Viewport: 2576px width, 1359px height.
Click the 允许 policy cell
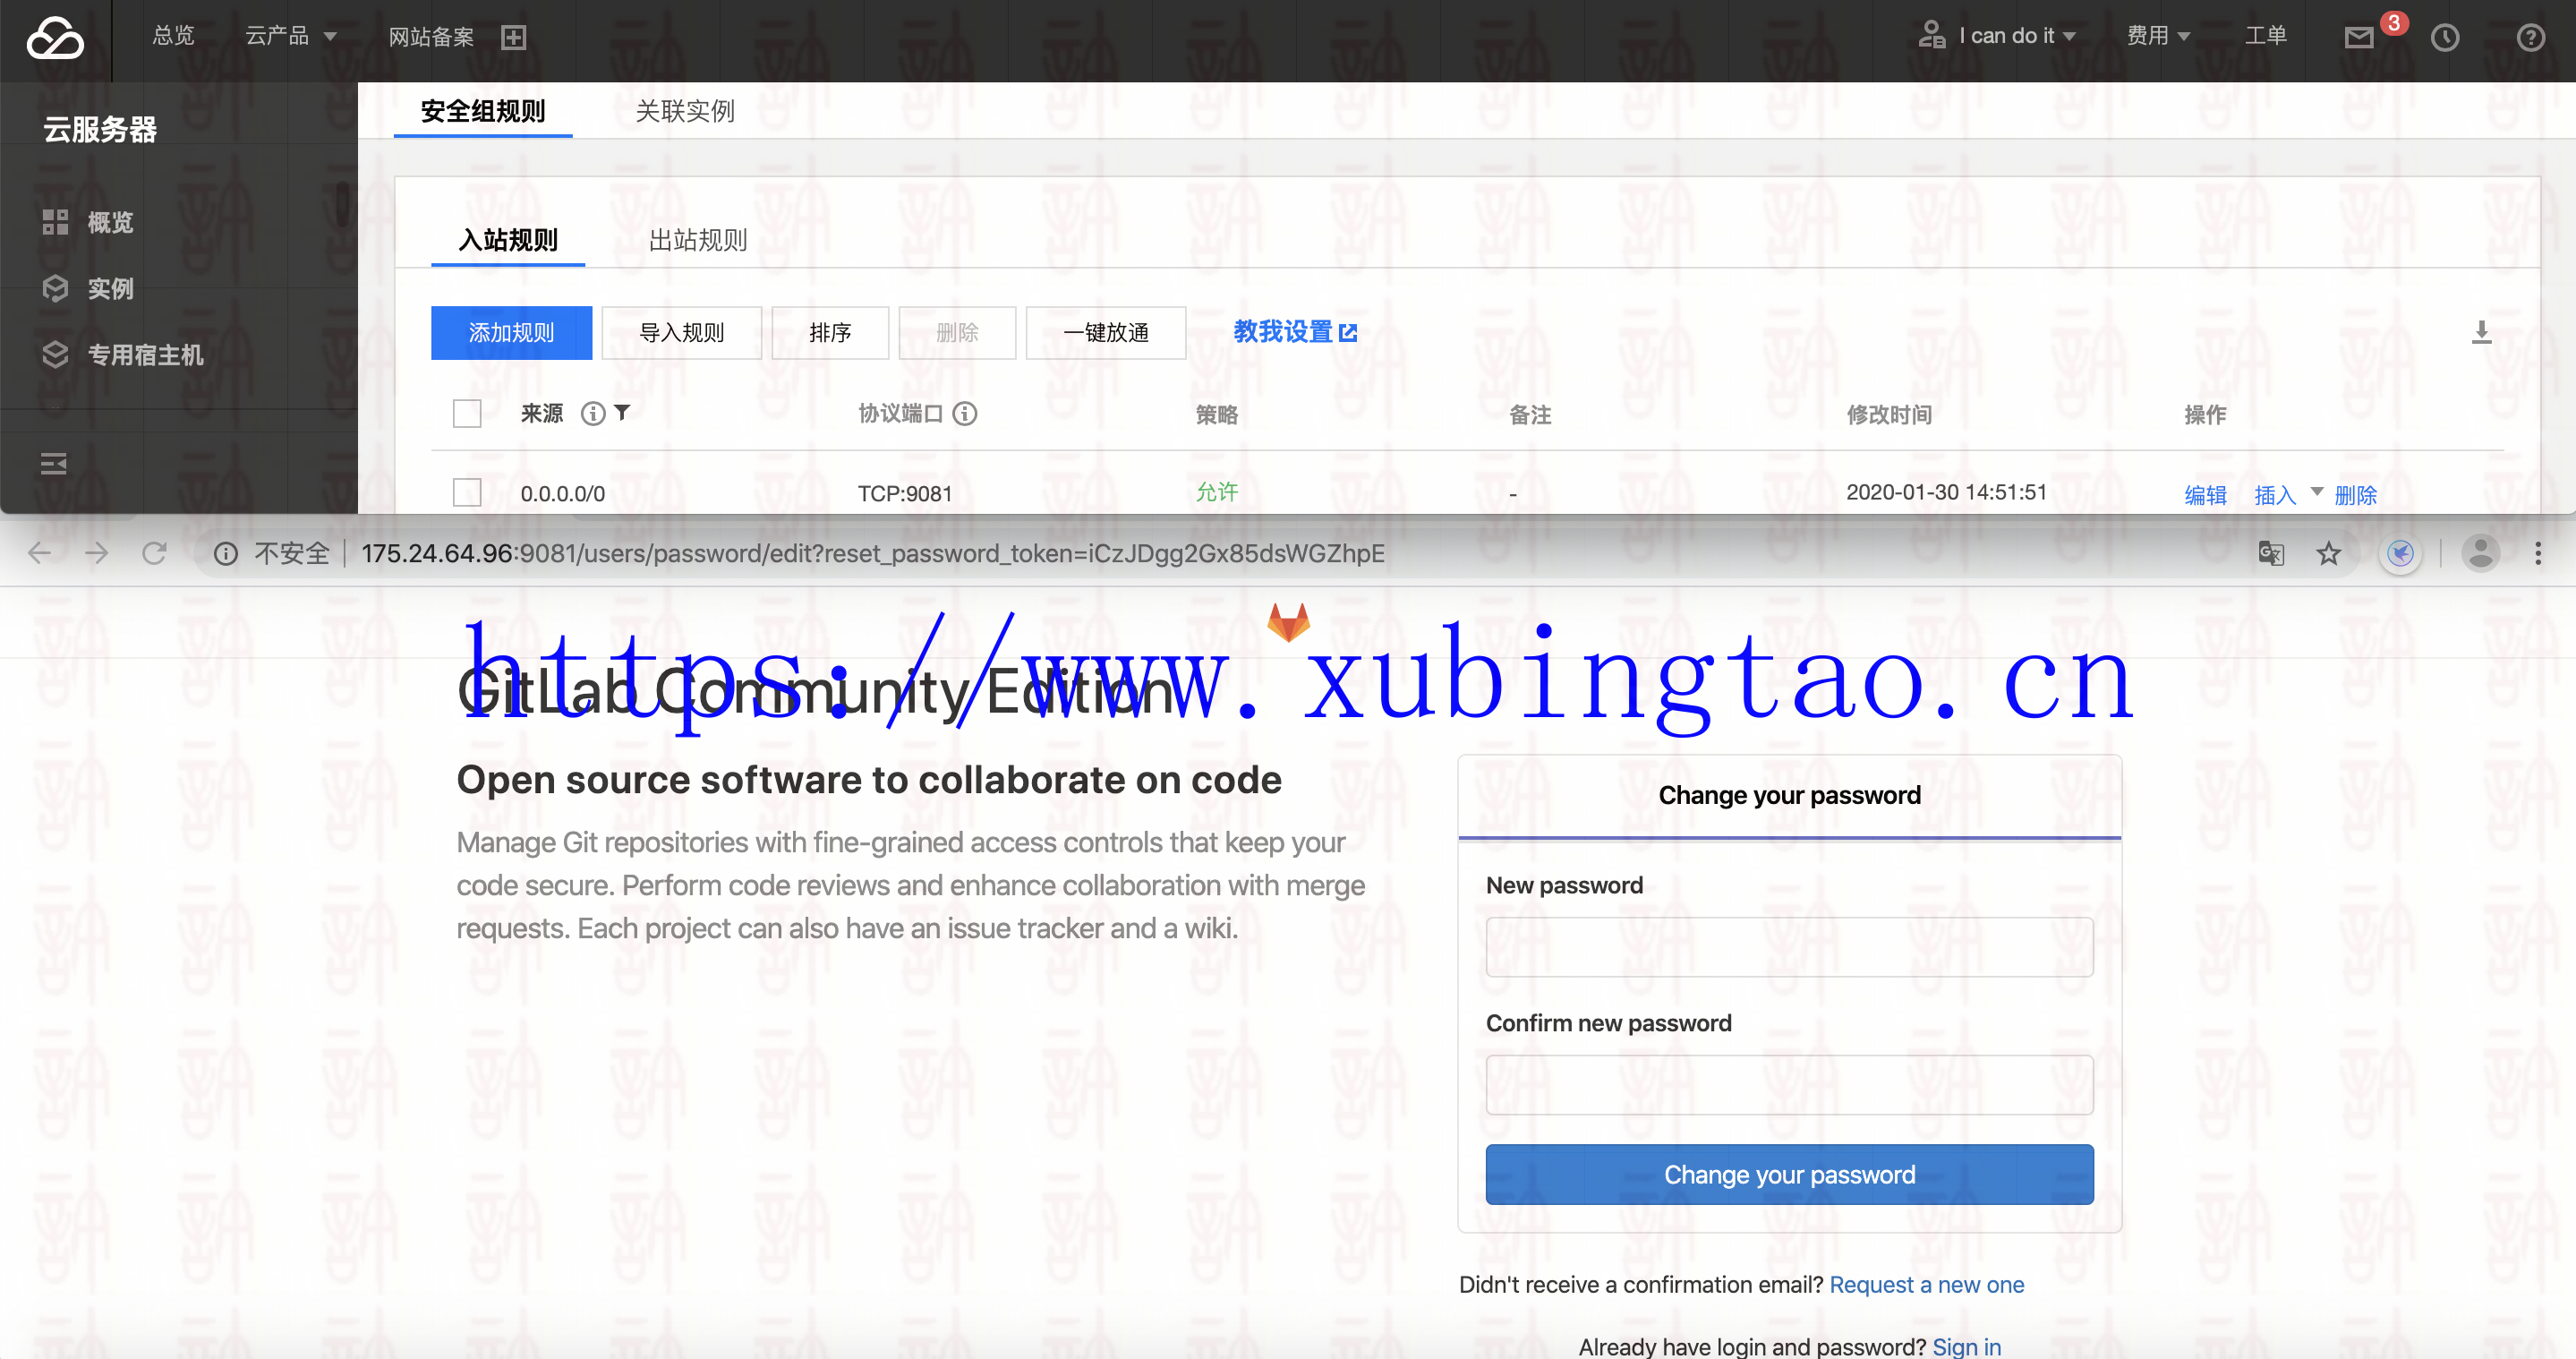click(x=1217, y=491)
